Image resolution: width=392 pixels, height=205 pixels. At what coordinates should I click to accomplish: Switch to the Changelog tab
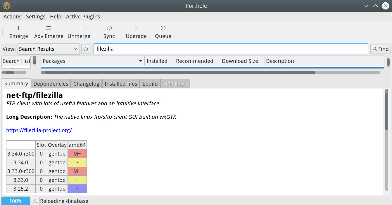click(x=86, y=84)
